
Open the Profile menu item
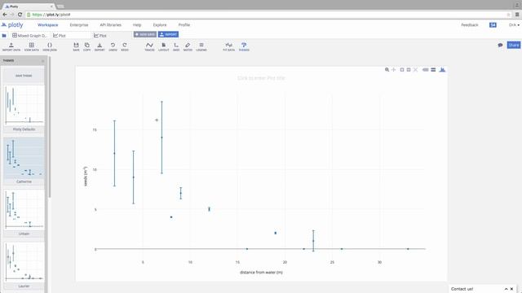coord(184,25)
